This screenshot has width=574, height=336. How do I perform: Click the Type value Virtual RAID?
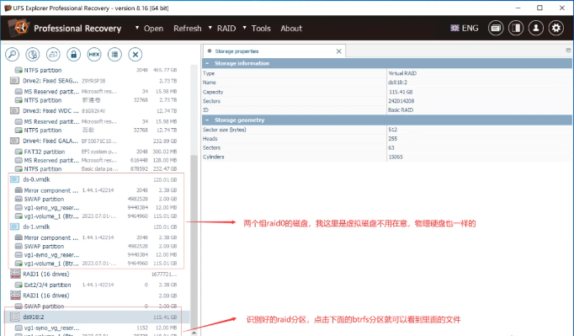(402, 73)
